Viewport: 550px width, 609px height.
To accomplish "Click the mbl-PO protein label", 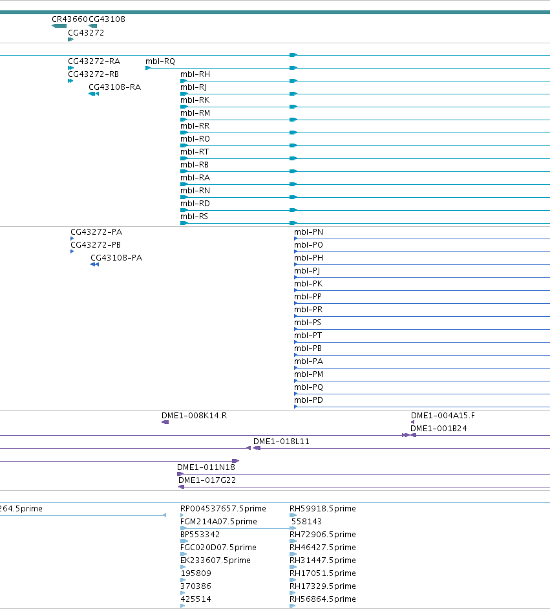I will 308,244.
